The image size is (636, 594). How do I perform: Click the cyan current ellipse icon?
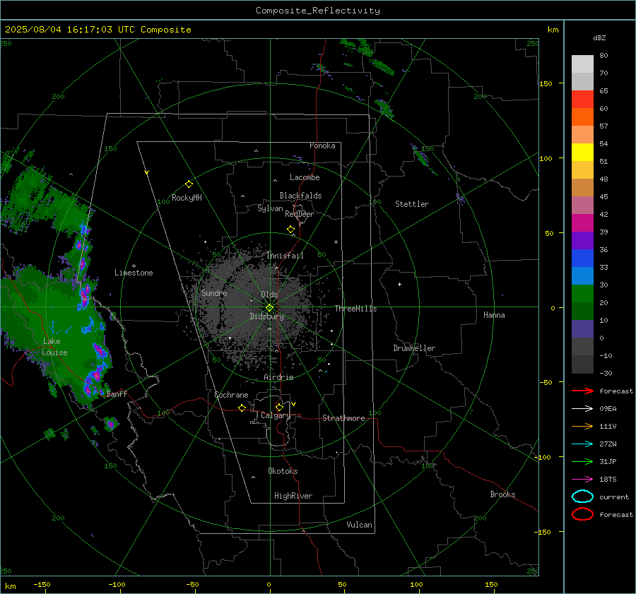tap(582, 497)
